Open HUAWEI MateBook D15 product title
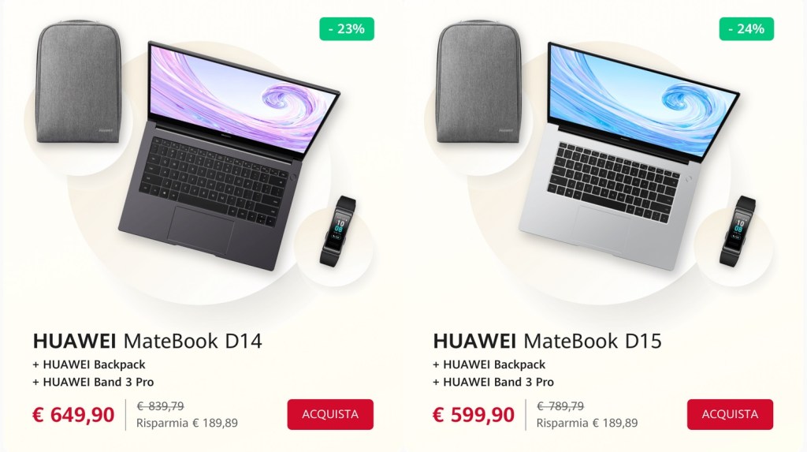The image size is (807, 452). (547, 341)
